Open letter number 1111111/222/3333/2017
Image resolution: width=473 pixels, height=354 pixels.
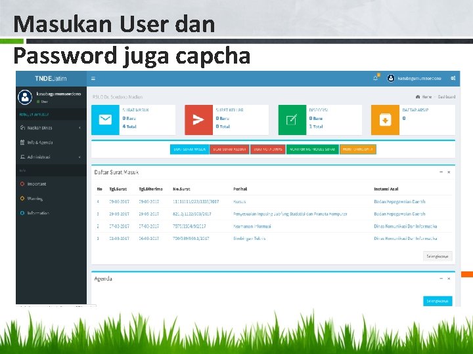196,202
